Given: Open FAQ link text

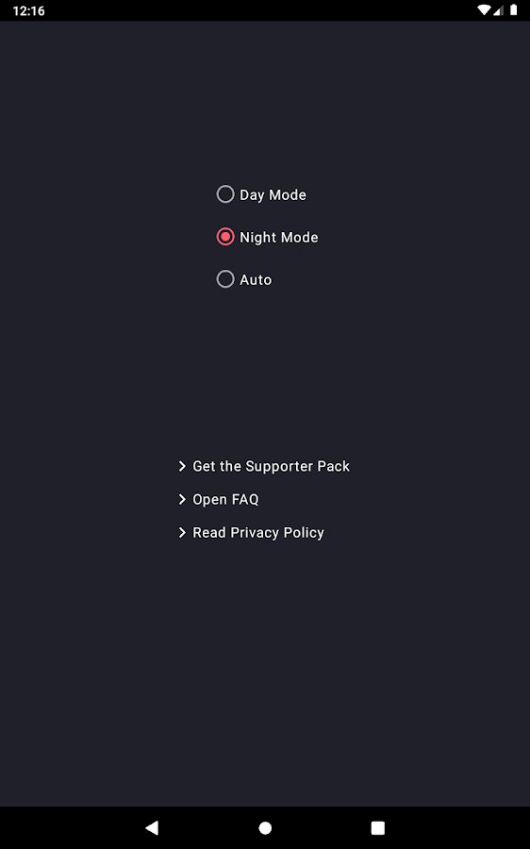Looking at the screenshot, I should tap(225, 500).
